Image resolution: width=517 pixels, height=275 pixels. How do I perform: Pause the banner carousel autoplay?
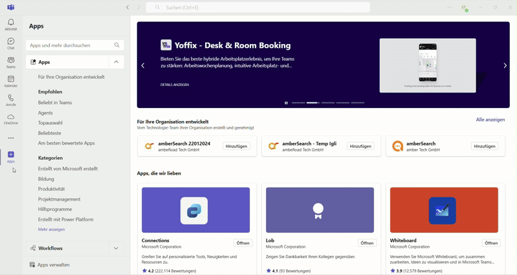point(286,103)
